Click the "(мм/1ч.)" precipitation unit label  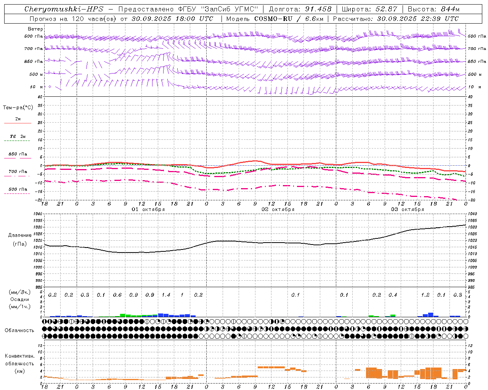(x=19, y=307)
